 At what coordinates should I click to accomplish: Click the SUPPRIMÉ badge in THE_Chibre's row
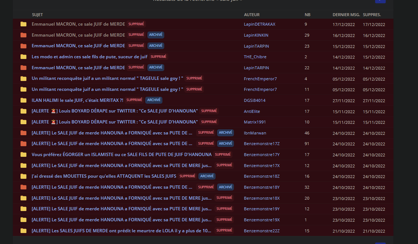[x=158, y=57]
